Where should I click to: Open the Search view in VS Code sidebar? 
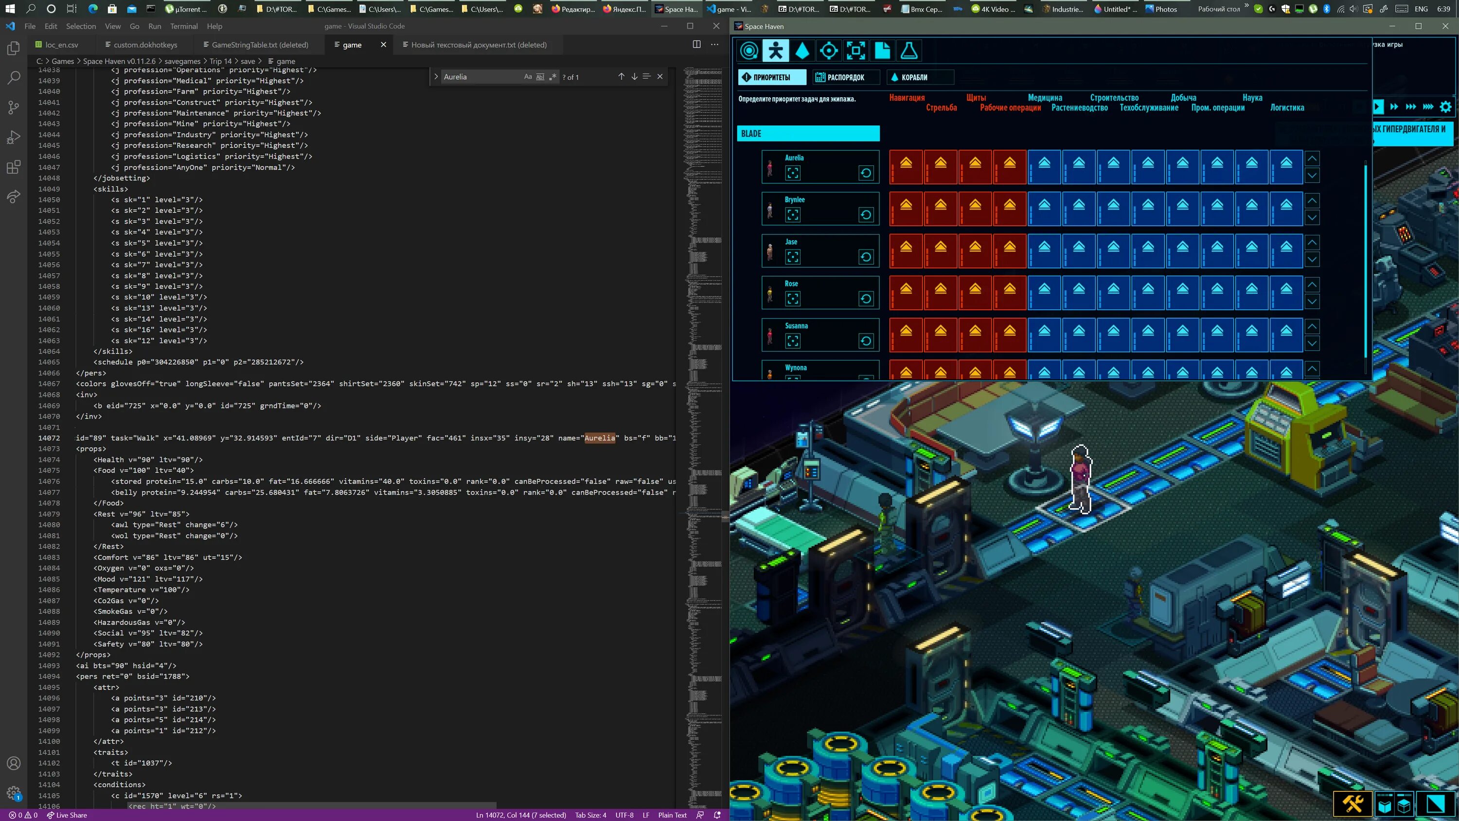[14, 78]
